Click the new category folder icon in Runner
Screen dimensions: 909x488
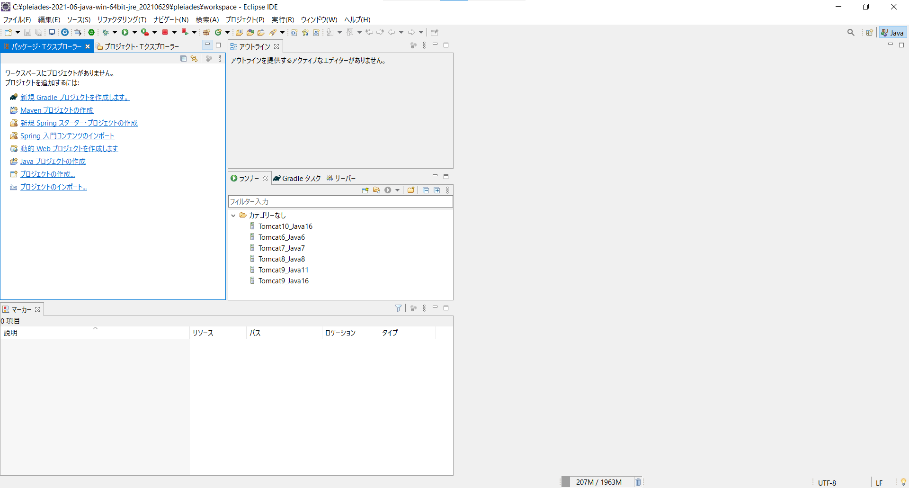click(x=411, y=190)
